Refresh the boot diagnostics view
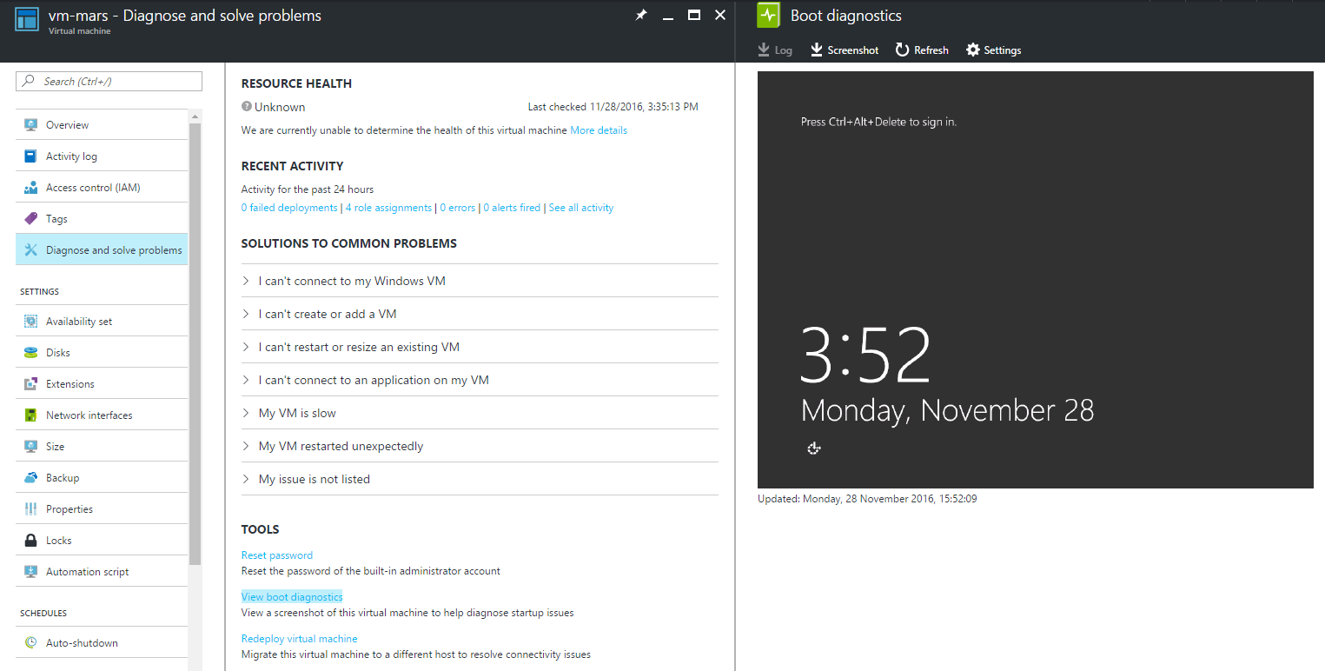 coord(922,50)
